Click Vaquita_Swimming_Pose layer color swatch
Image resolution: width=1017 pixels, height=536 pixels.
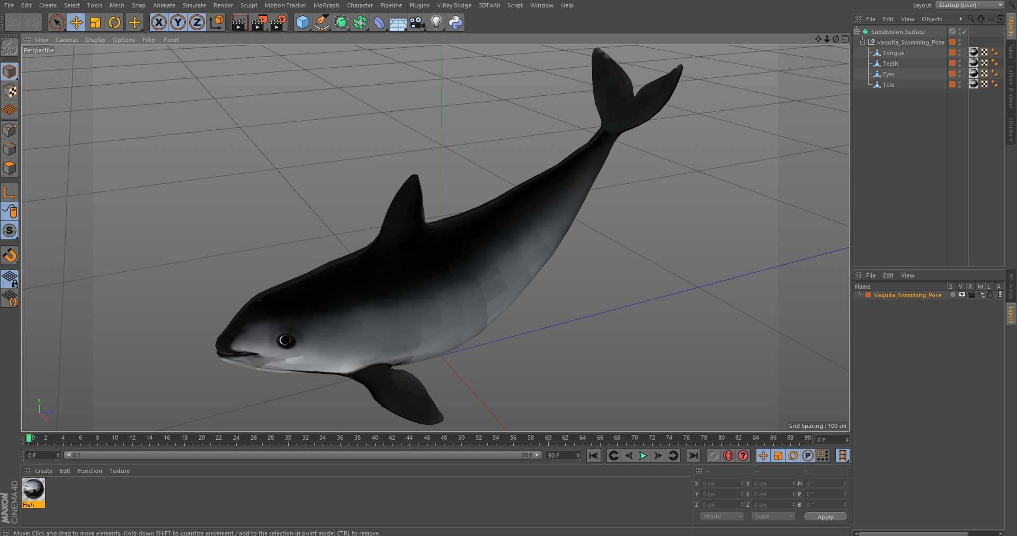point(868,295)
